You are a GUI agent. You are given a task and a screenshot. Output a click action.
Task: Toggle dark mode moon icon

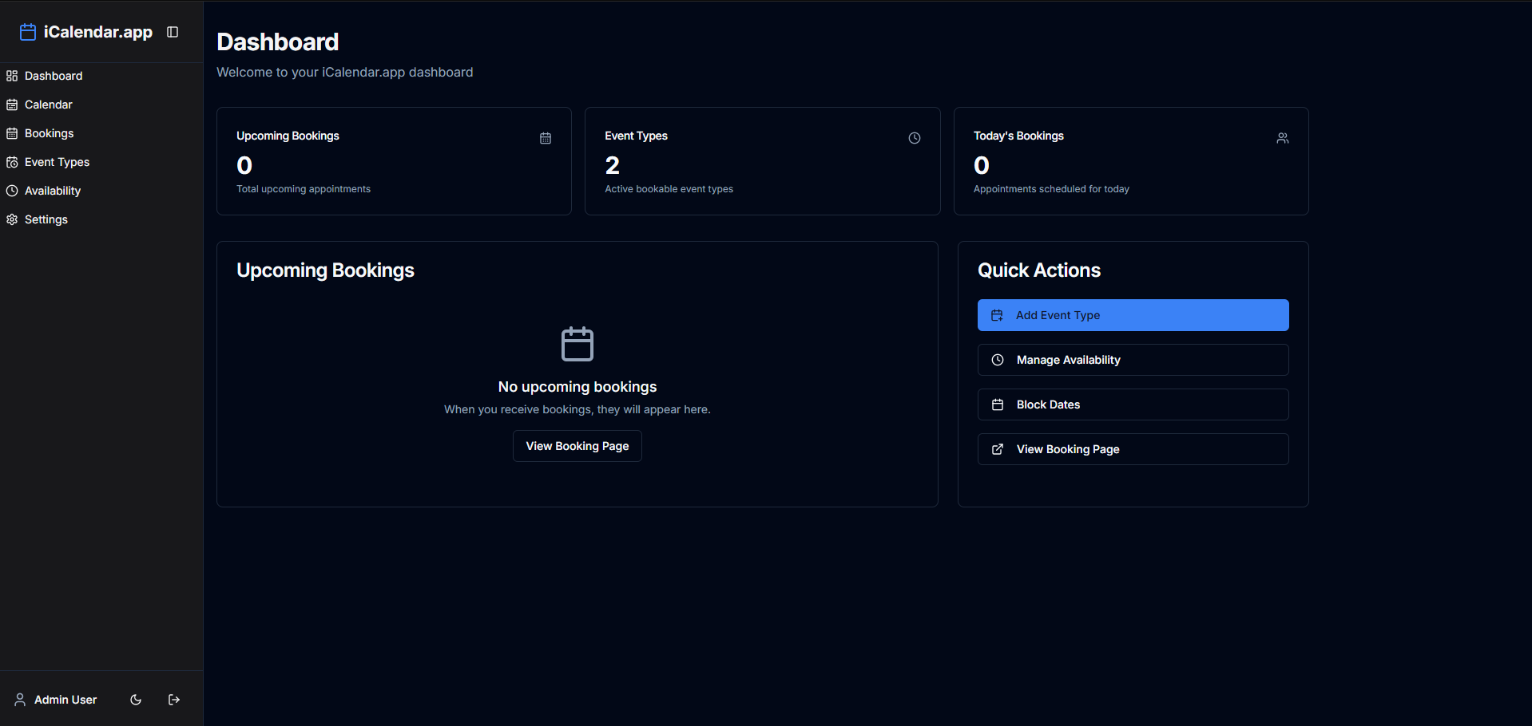[136, 700]
